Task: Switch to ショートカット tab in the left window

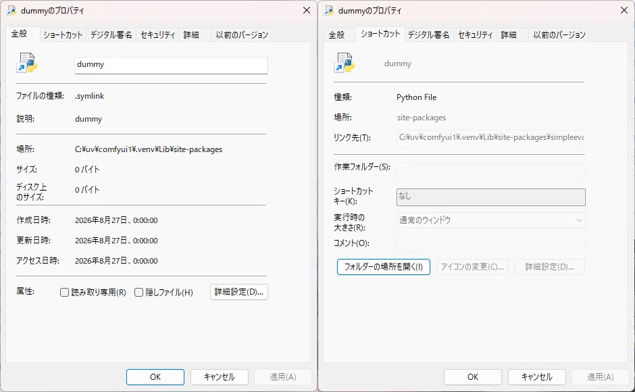Action: 63,35
